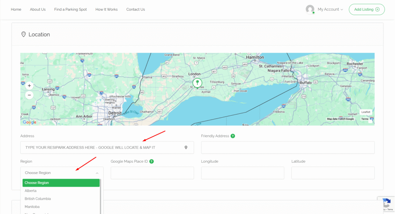Choose Manitoba in the region list
This screenshot has width=395, height=214.
pos(32,207)
